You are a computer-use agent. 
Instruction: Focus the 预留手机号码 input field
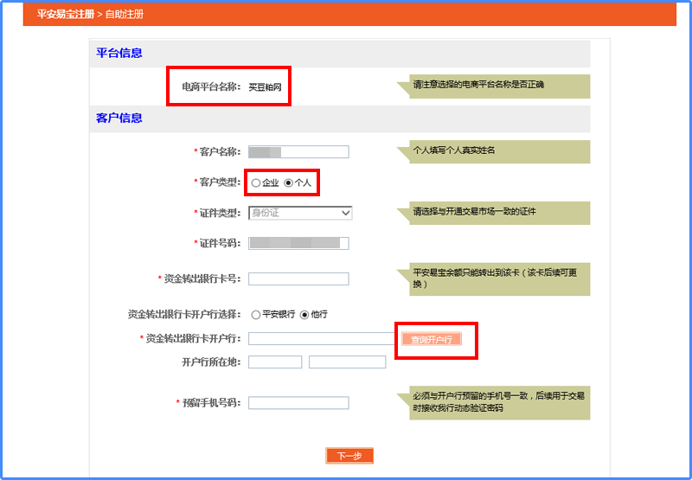pyautogui.click(x=298, y=403)
